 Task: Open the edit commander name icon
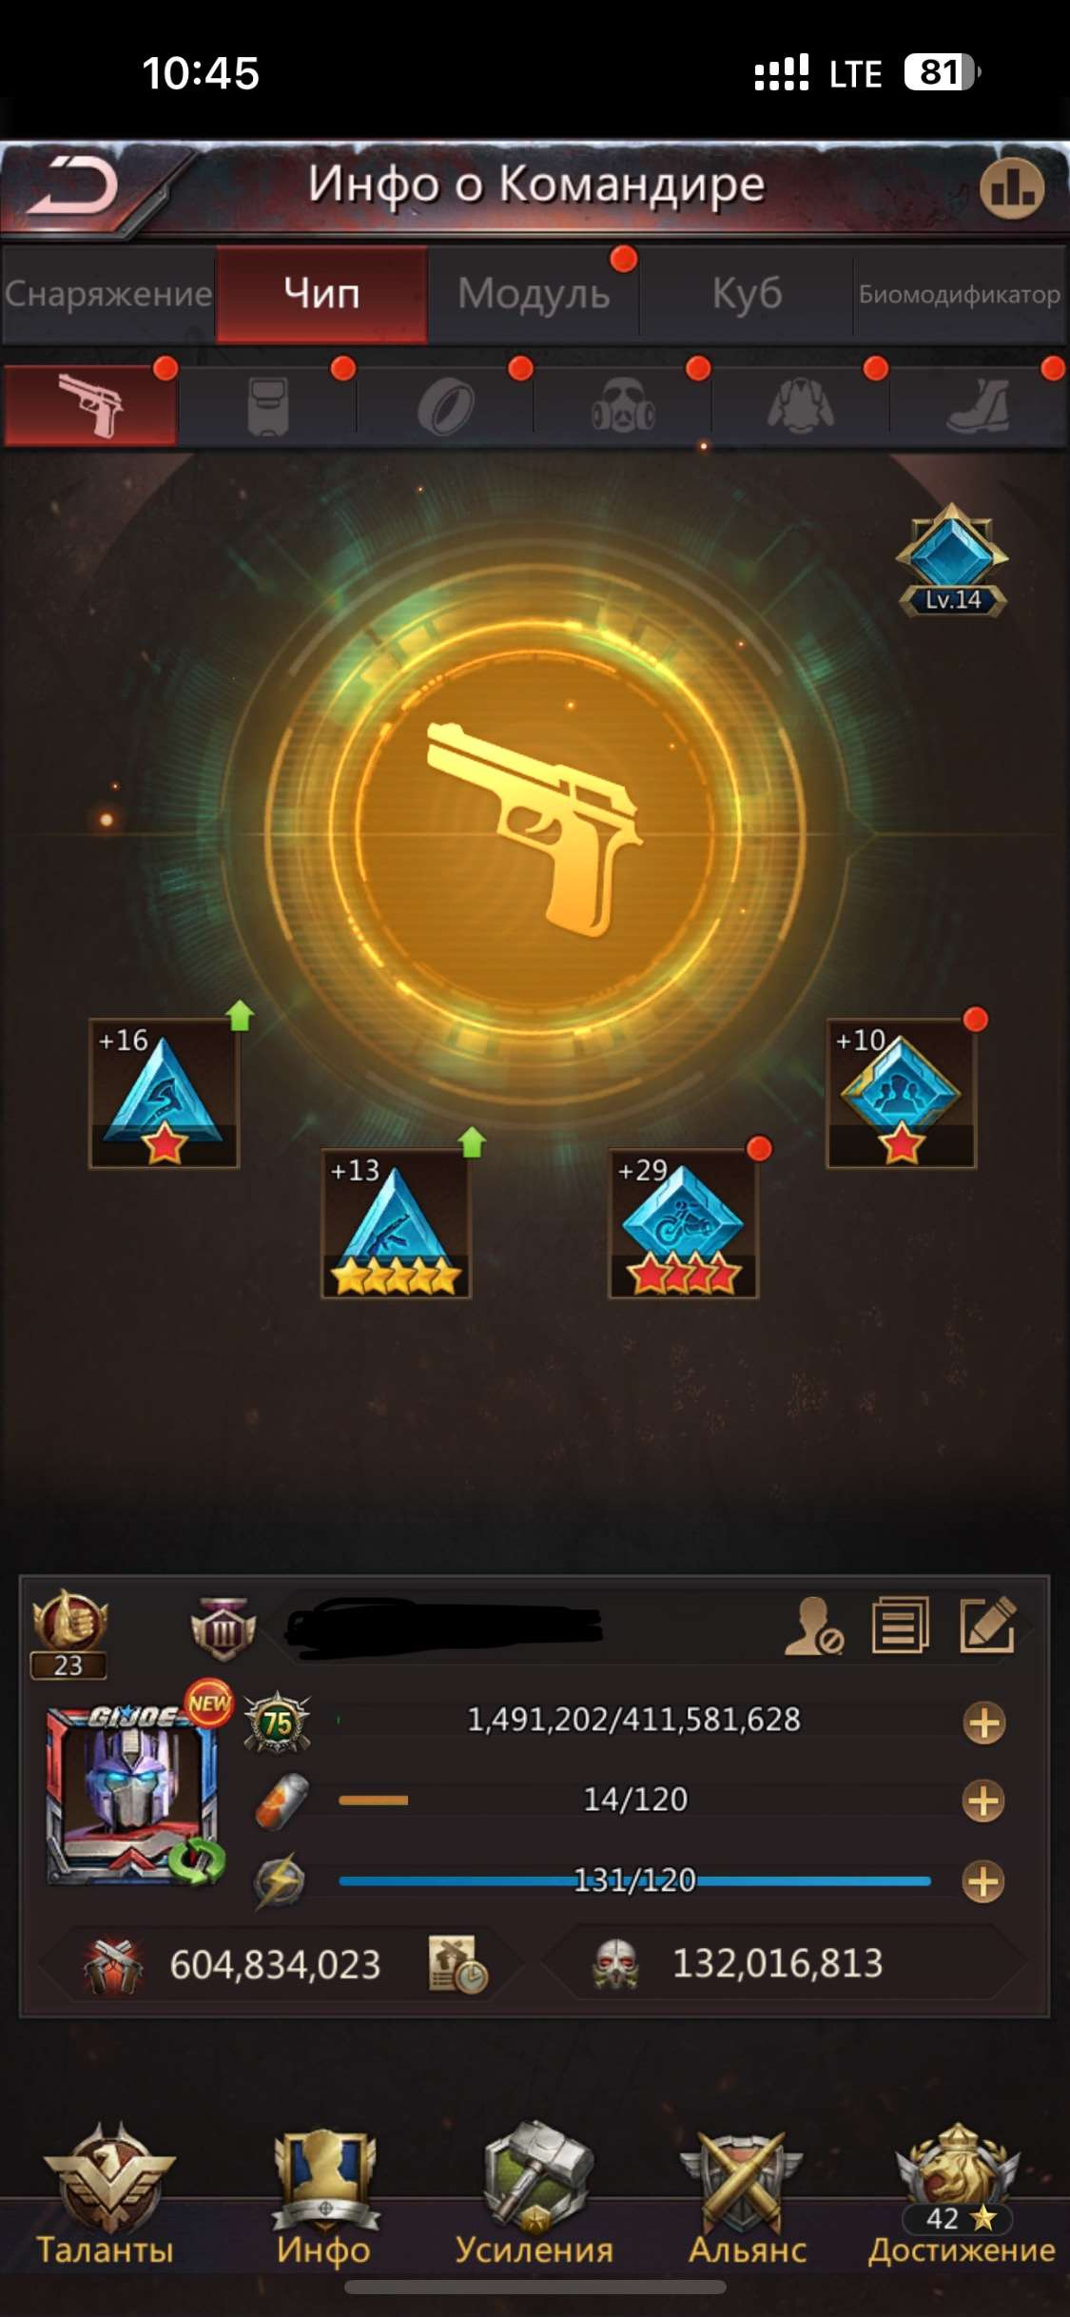[x=988, y=1626]
